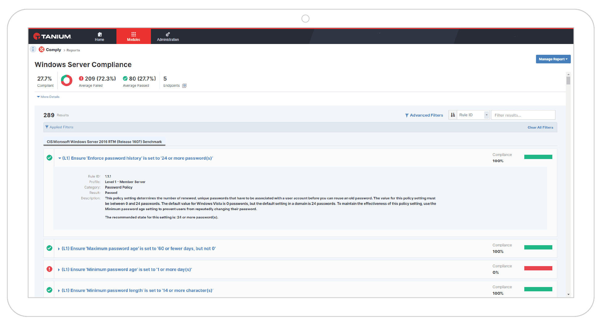The width and height of the screenshot is (601, 323).
Task: Open the Endpoints details icon
Action: pyautogui.click(x=184, y=86)
